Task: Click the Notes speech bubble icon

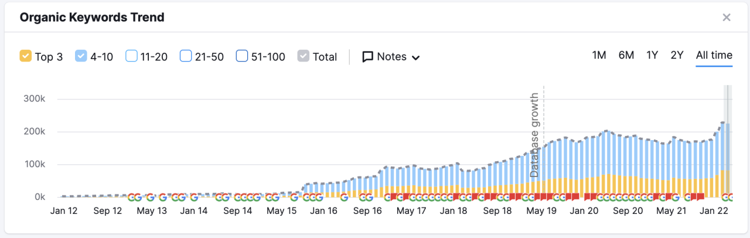Action: 367,57
